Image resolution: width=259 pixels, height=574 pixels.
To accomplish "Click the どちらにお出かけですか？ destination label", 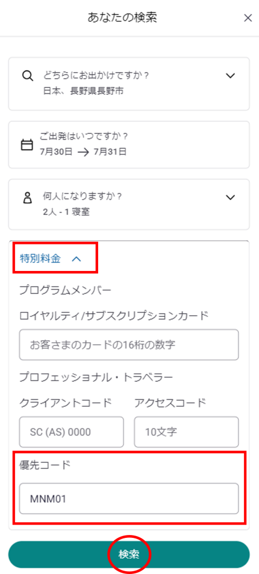I will coord(96,76).
